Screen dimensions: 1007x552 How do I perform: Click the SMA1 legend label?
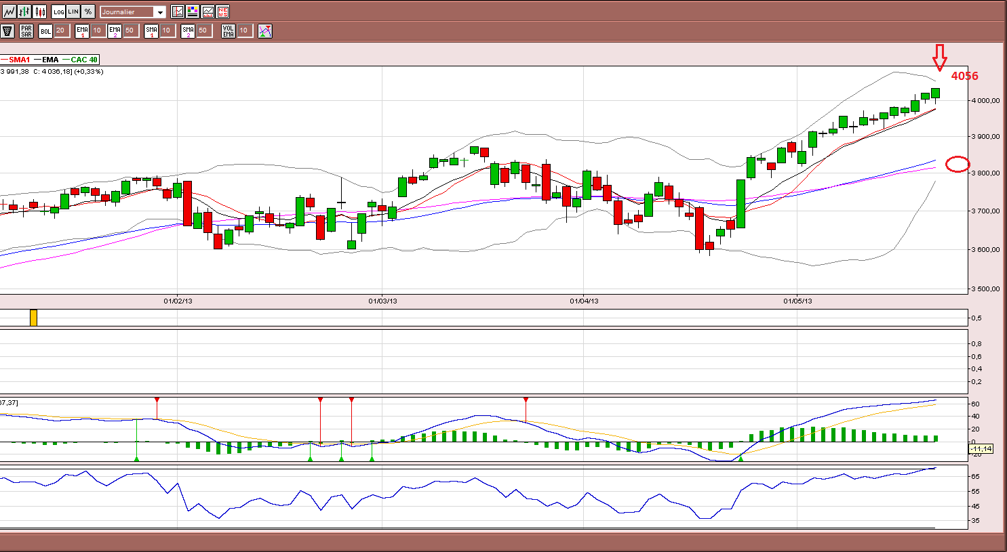tap(20, 60)
